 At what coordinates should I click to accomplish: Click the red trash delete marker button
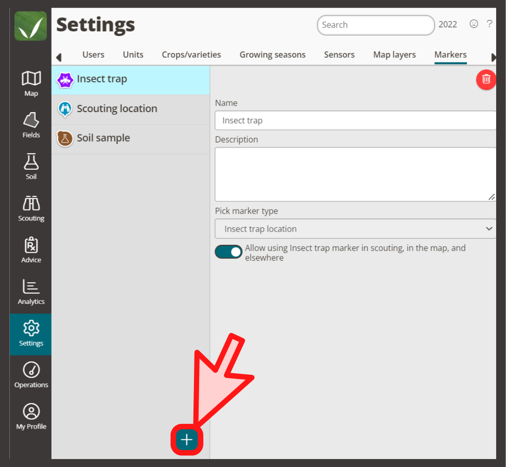coord(486,79)
